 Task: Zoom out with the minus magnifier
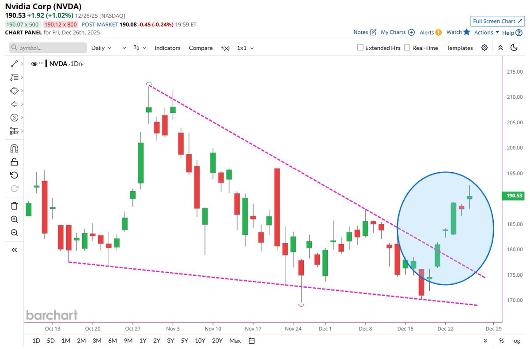tap(14, 233)
